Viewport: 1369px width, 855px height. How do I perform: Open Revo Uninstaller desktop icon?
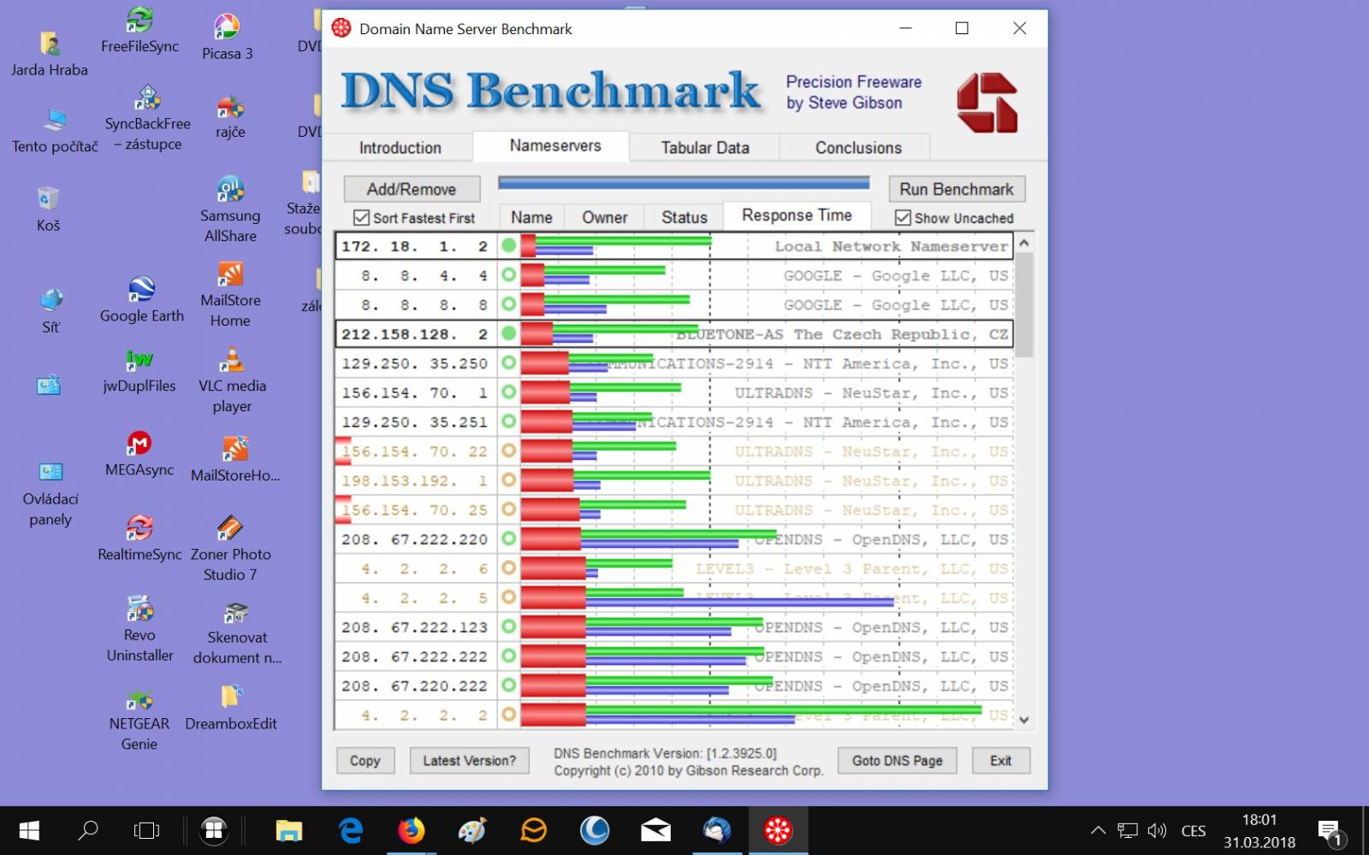point(139,630)
